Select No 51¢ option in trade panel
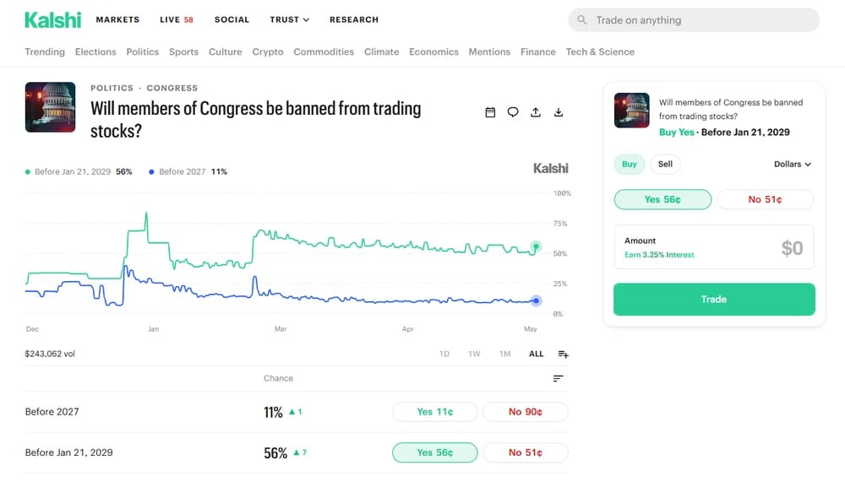This screenshot has width=845, height=482. coord(765,199)
